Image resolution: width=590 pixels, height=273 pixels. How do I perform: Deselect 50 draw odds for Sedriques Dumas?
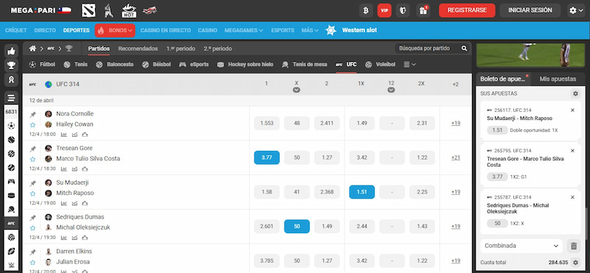click(297, 227)
